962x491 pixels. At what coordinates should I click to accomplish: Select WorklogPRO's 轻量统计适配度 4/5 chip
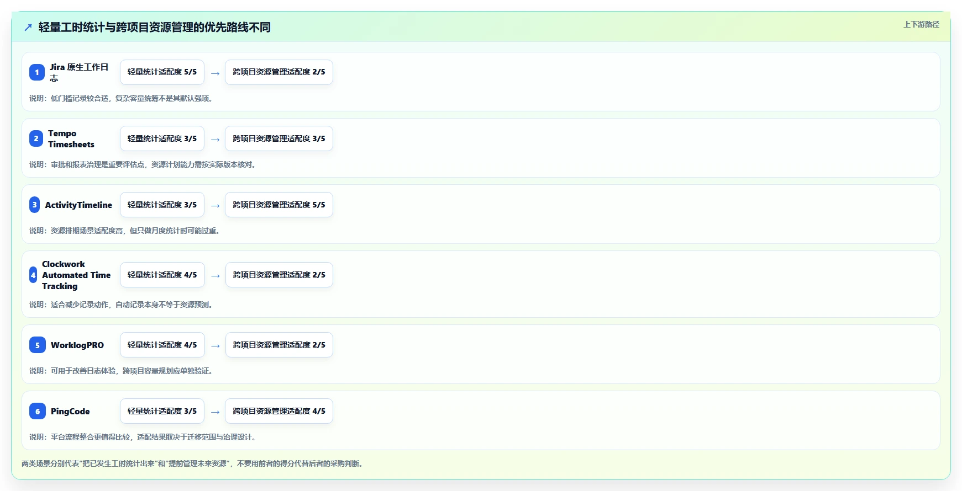click(x=162, y=345)
